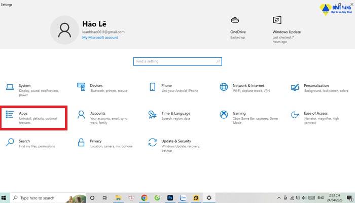Click the OneDrive cloud icon
This screenshot has height=203, width=355.
[x=235, y=20]
